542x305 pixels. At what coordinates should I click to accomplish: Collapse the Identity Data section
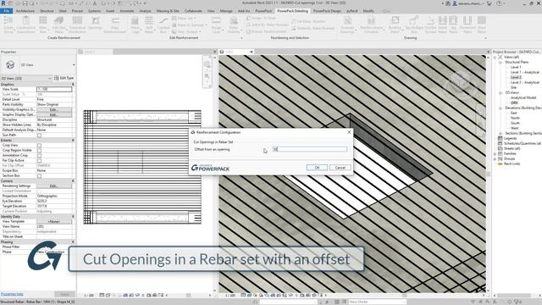[x=73, y=216]
